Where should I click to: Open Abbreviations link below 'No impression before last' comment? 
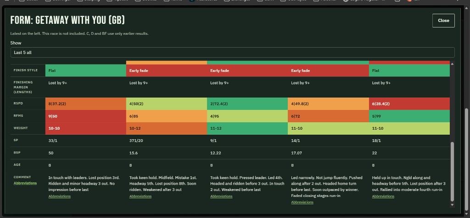59,196
